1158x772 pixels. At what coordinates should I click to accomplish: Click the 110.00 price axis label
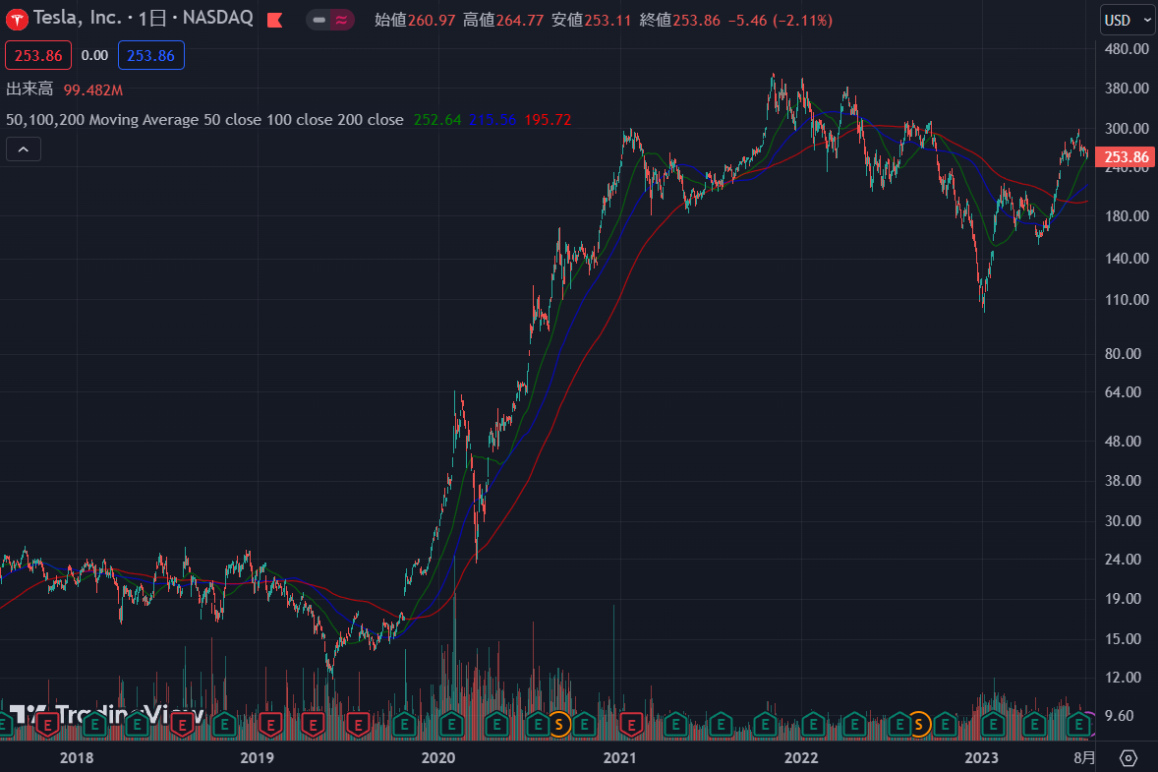point(1127,299)
